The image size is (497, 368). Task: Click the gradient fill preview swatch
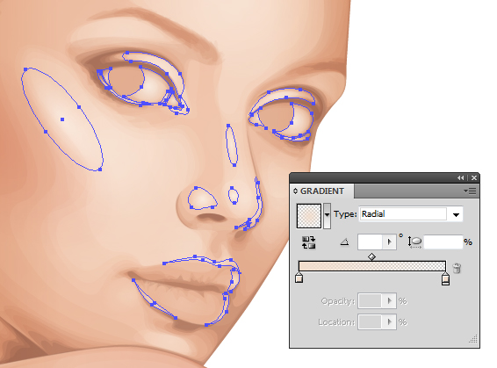(x=309, y=216)
